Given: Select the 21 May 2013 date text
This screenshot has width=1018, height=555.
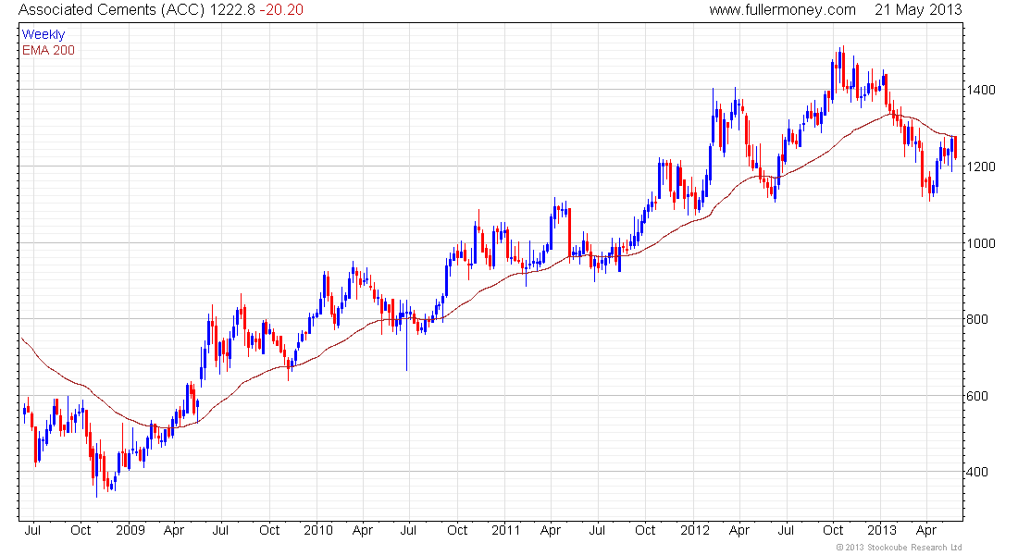Looking at the screenshot, I should pyautogui.click(x=918, y=10).
